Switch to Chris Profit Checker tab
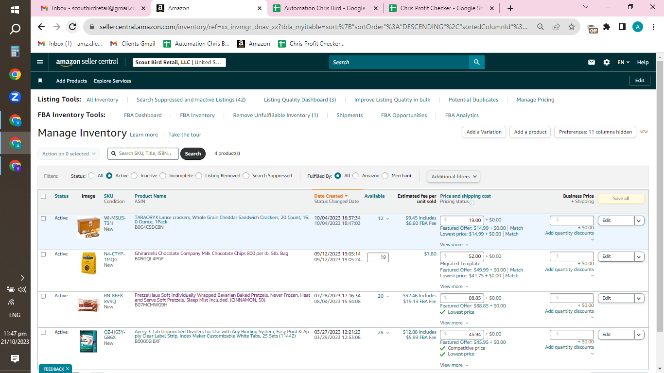The image size is (664, 373). [441, 8]
